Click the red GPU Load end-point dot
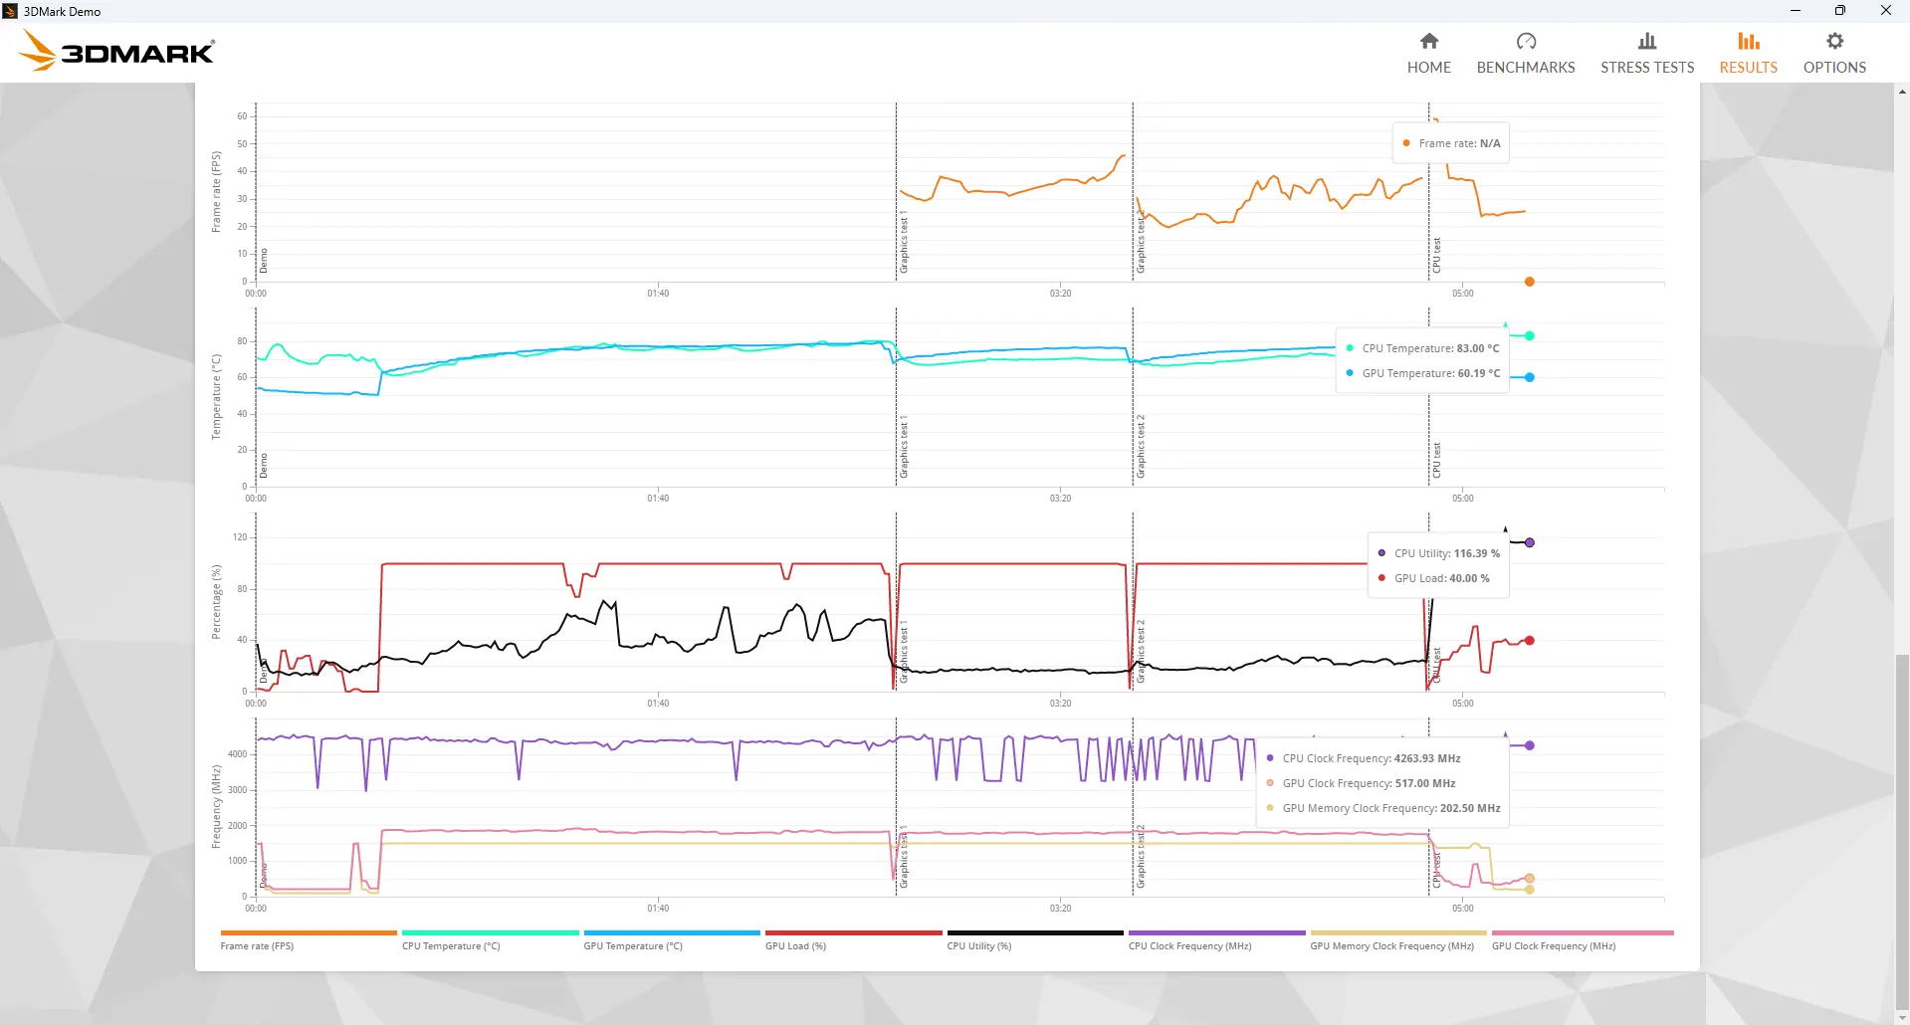The width and height of the screenshot is (1910, 1025). [x=1530, y=640]
